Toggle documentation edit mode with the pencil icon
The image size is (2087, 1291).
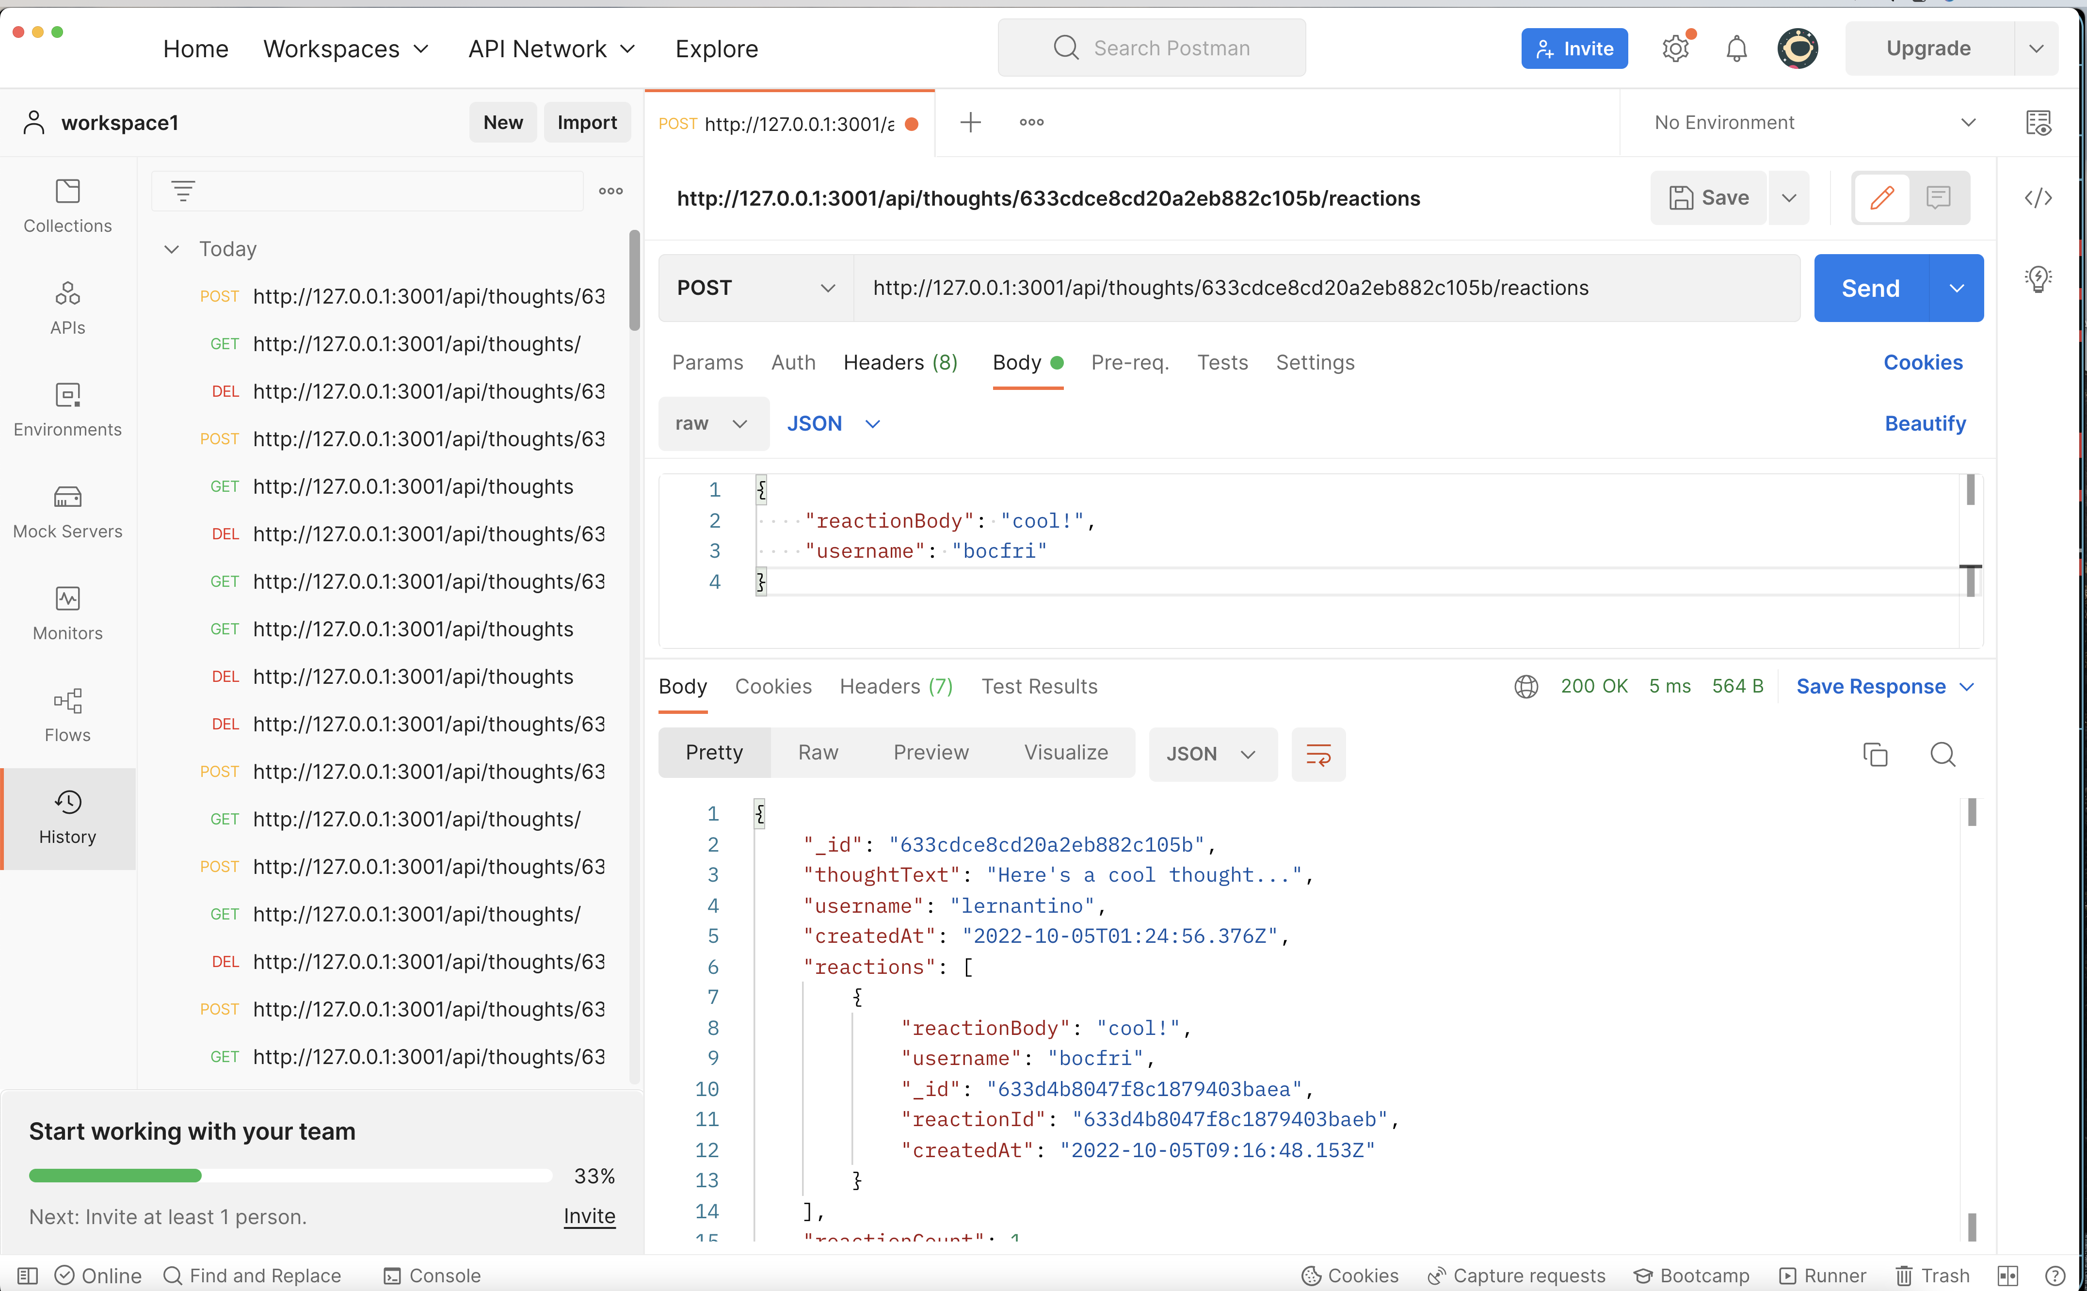1881,197
